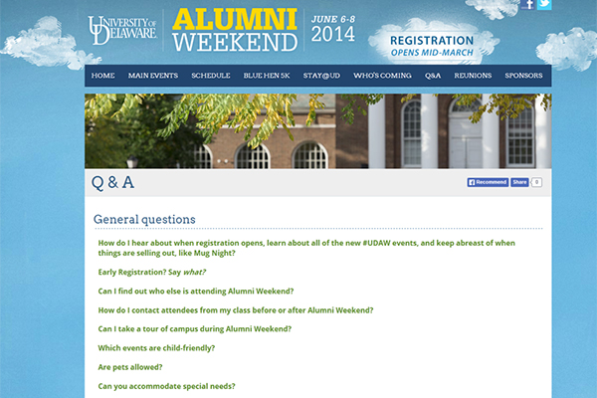
Task: Open the Twitter bird icon
Action: point(544,5)
